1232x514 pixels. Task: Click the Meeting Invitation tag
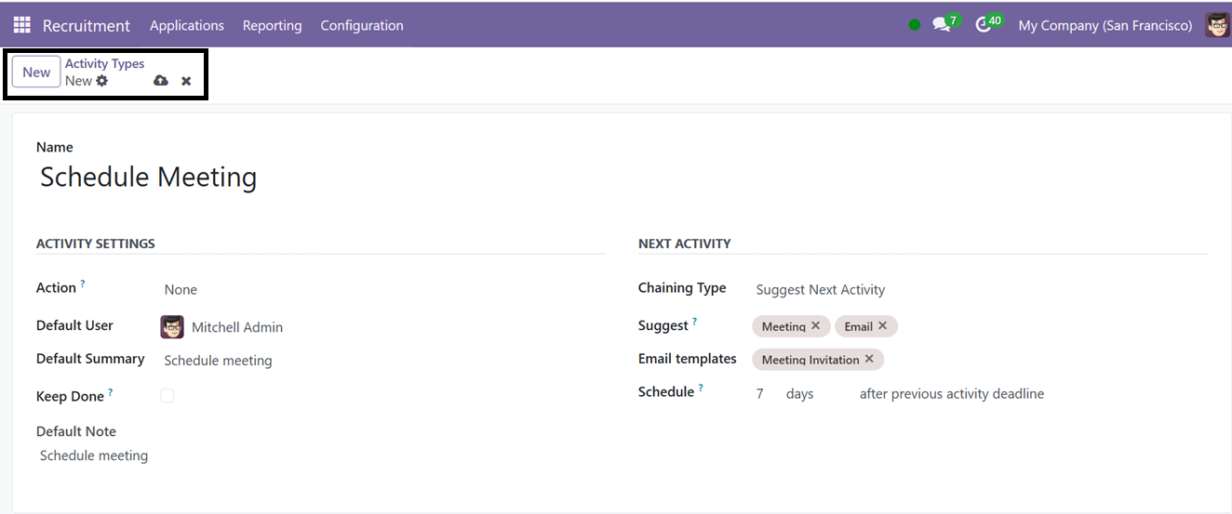(810, 359)
